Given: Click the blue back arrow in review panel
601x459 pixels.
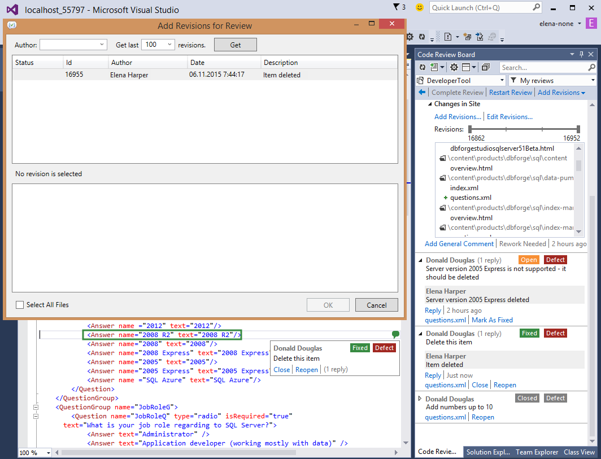Looking at the screenshot, I should 422,93.
